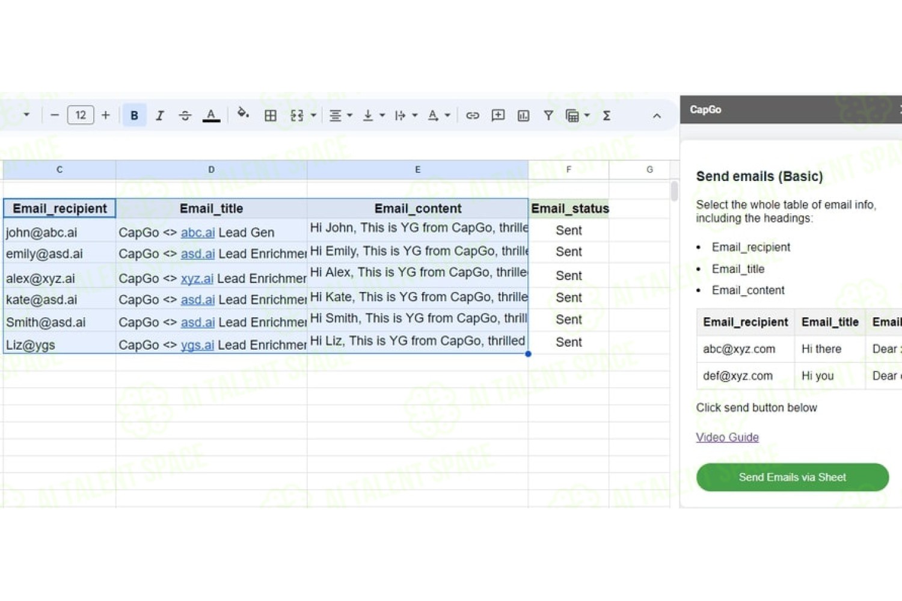This screenshot has width=902, height=601.
Task: Expand the merge cells dropdown arrow
Action: tap(313, 115)
